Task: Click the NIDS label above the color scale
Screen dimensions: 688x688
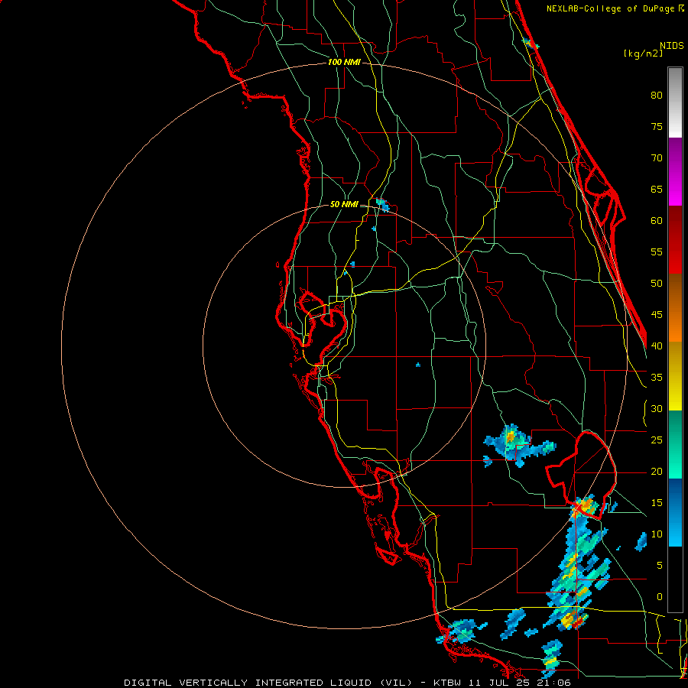Action: click(x=672, y=45)
